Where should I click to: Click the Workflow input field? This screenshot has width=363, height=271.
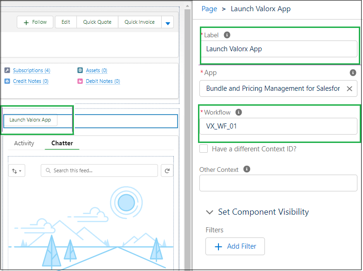(x=278, y=126)
